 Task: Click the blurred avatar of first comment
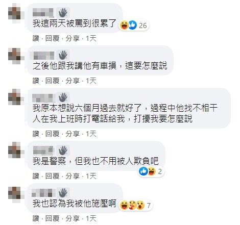[15, 13]
